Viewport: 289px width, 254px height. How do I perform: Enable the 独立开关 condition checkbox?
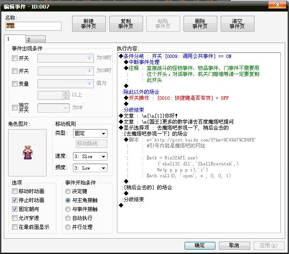[15, 107]
